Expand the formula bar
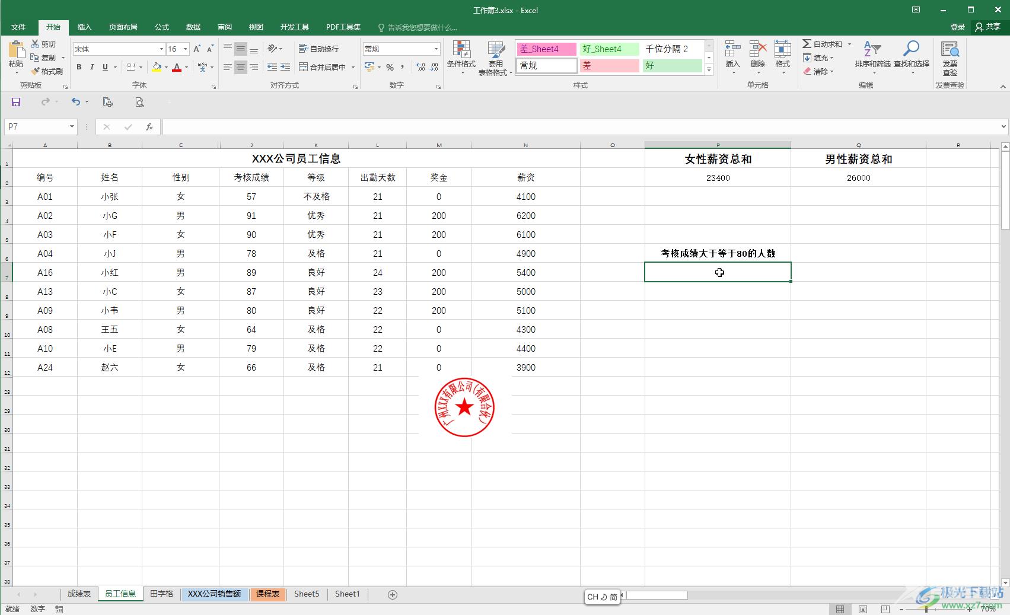 (x=1003, y=126)
